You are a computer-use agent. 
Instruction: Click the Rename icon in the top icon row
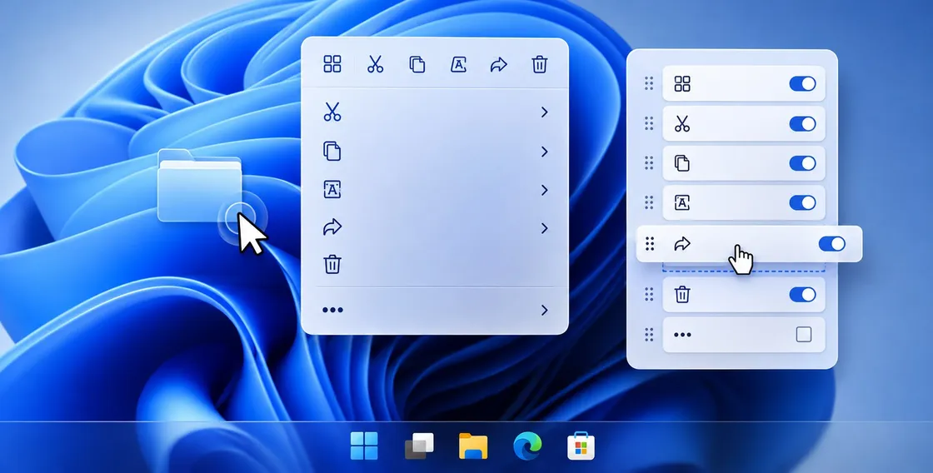(x=458, y=64)
